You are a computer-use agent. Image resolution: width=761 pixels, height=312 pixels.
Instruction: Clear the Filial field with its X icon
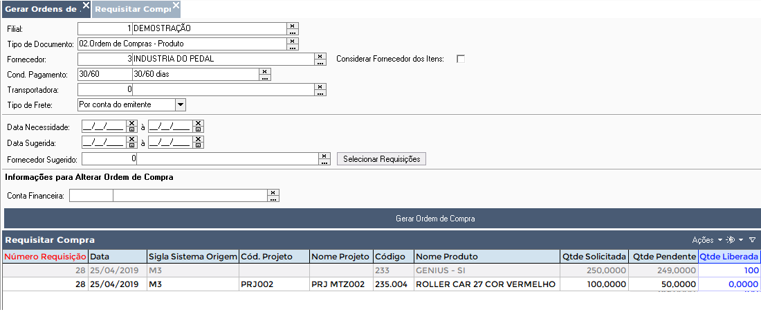click(293, 25)
